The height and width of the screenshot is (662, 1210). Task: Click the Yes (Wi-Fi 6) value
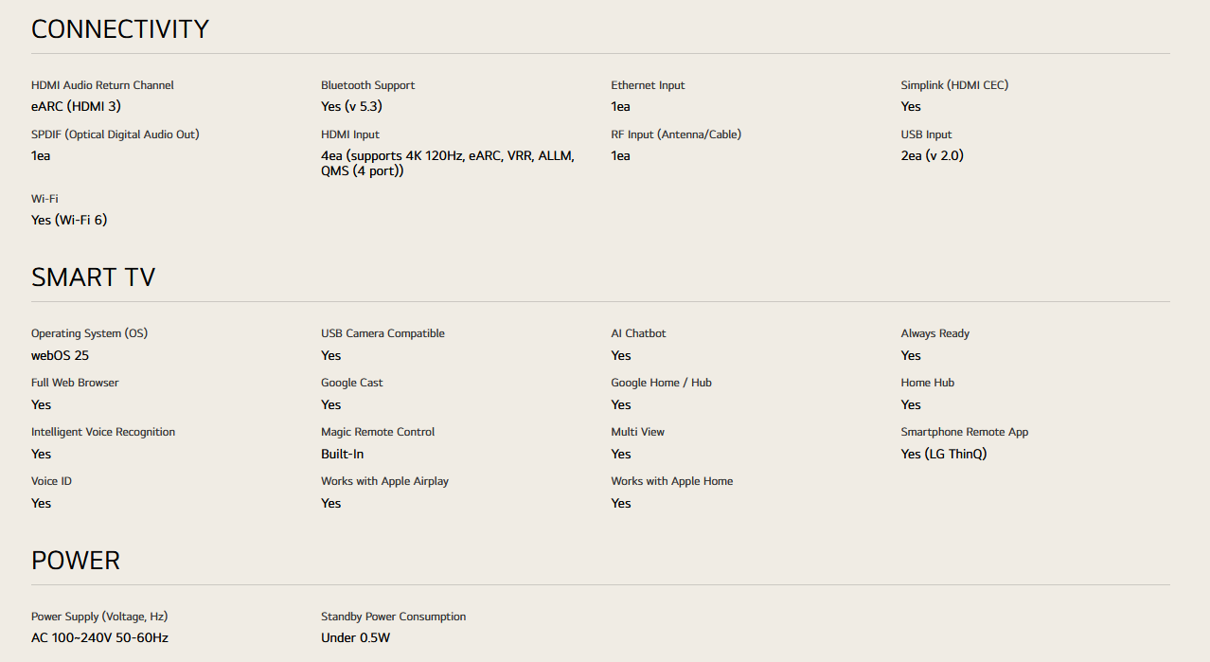coord(69,220)
